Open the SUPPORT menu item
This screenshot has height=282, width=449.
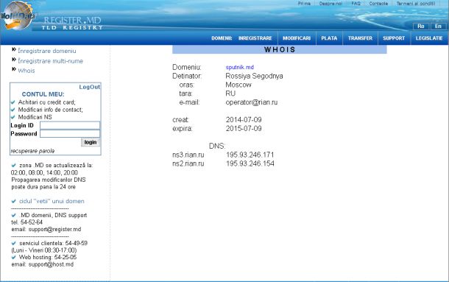(x=394, y=38)
